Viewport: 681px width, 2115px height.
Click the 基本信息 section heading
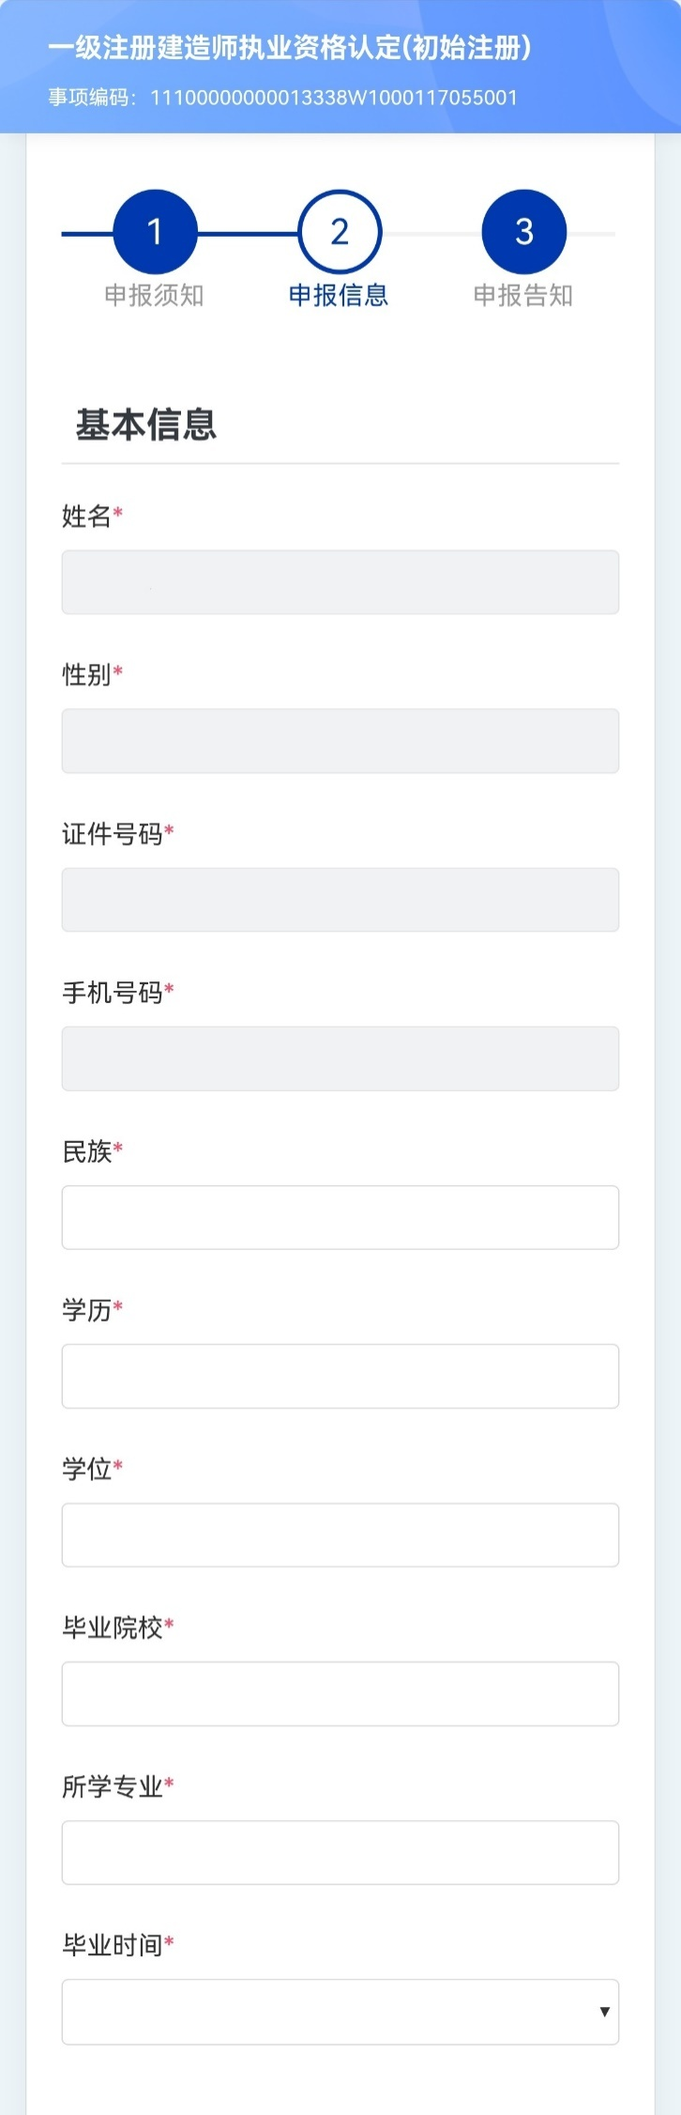click(145, 425)
